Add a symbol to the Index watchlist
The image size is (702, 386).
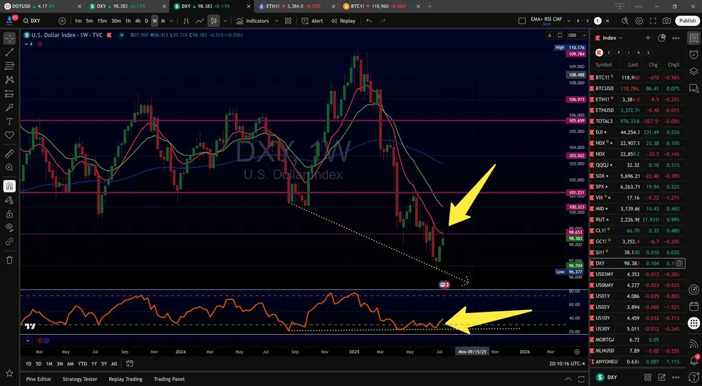pyautogui.click(x=648, y=38)
